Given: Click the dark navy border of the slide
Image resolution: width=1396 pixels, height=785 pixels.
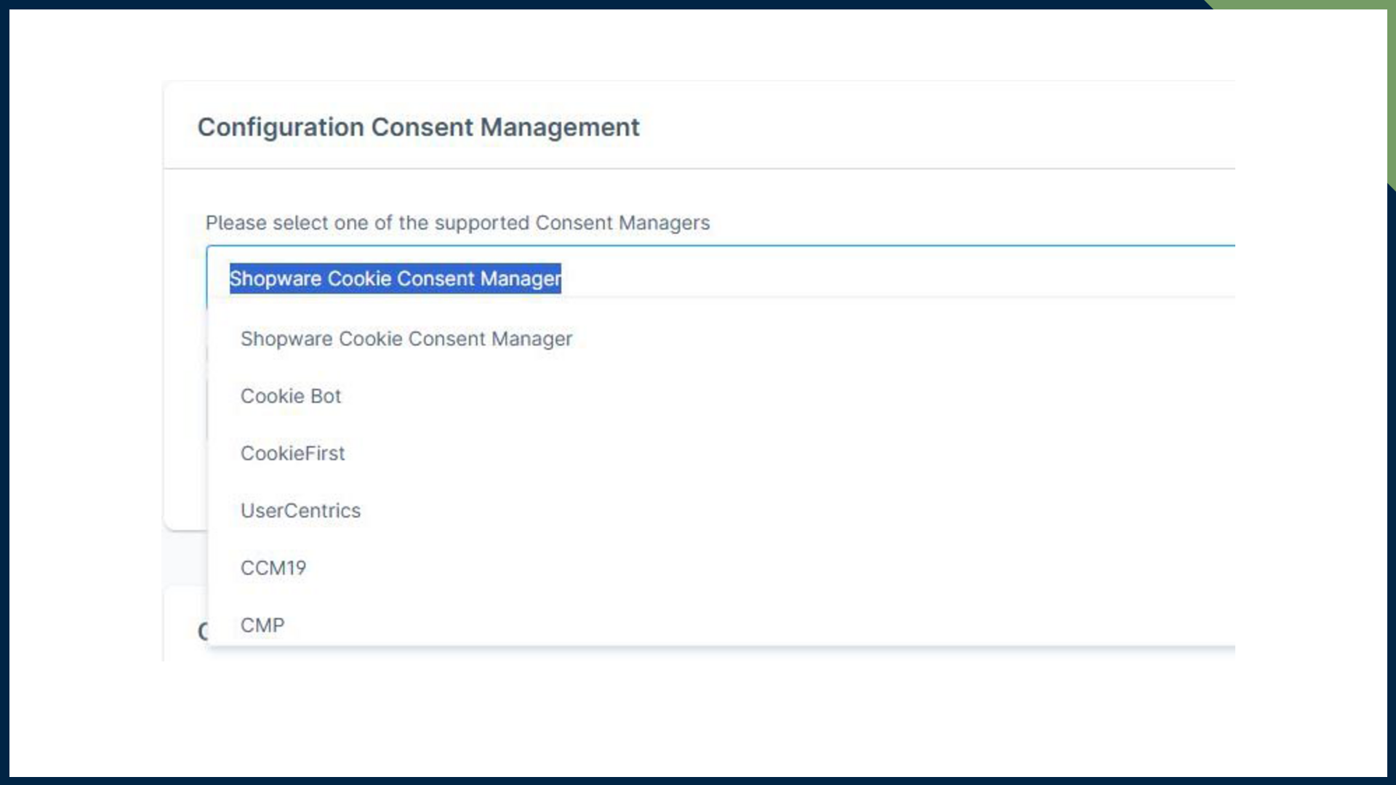Looking at the screenshot, I should point(4,392).
